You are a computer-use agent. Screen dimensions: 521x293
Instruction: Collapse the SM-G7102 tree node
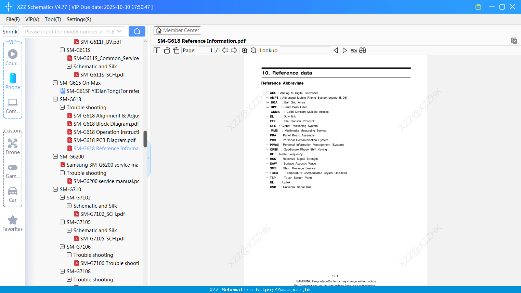coord(62,197)
